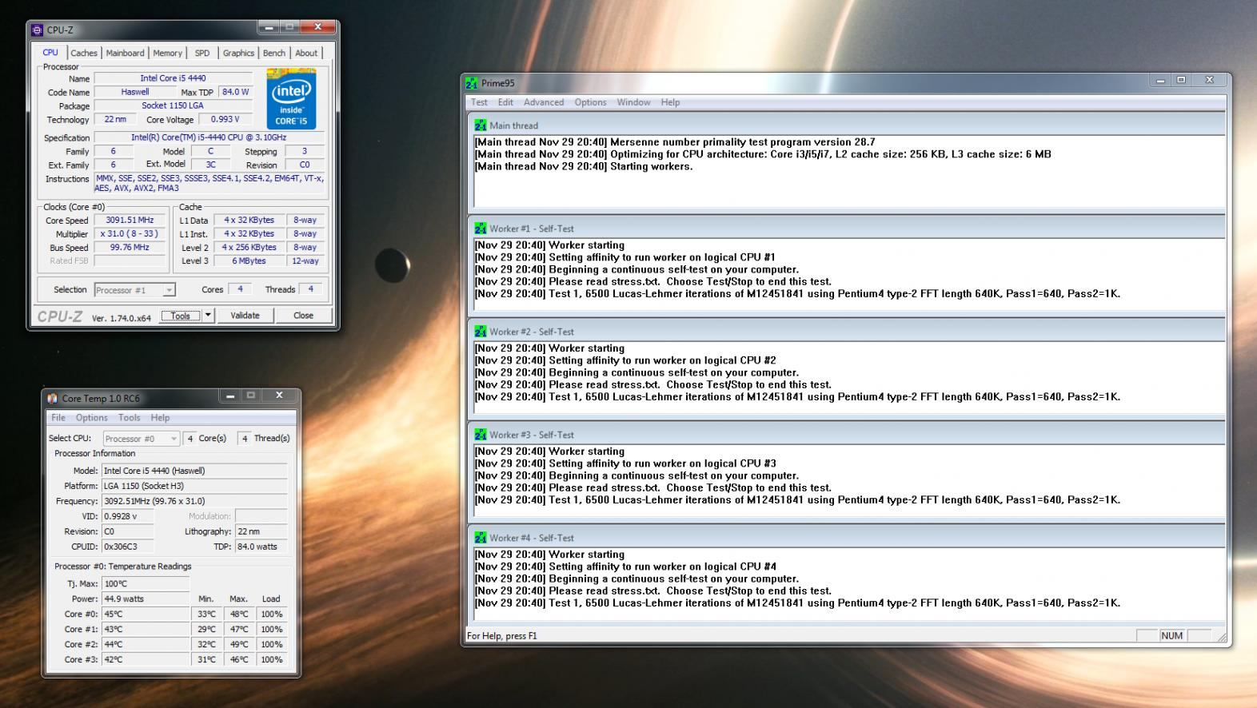Open the Tools dropdown arrow in CPU-Z
1257x708 pixels.
click(208, 315)
